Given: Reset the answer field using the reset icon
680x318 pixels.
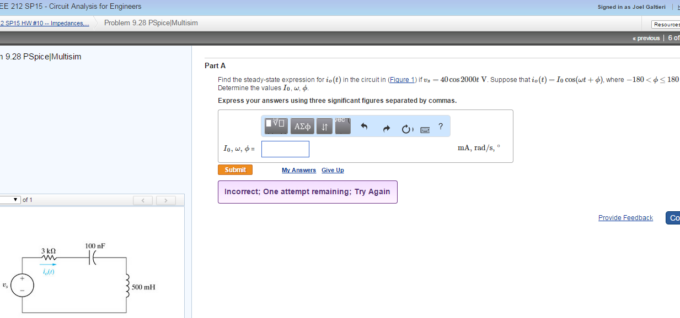Looking at the screenshot, I should coord(407,126).
